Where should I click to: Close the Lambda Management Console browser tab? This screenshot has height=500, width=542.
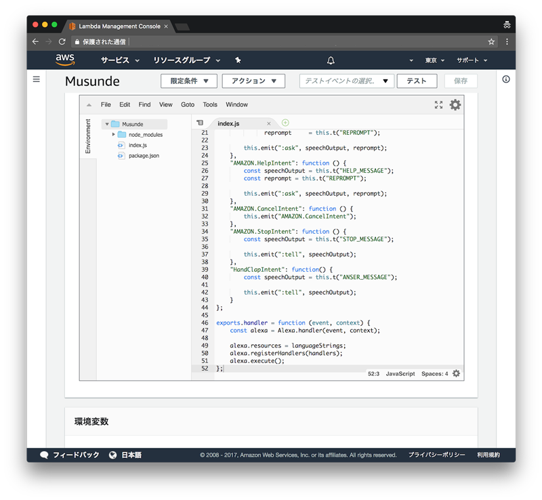[x=166, y=26]
